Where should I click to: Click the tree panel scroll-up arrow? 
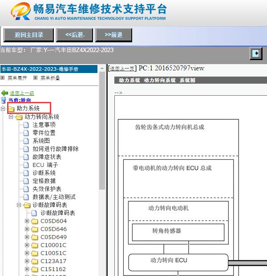click(102, 68)
